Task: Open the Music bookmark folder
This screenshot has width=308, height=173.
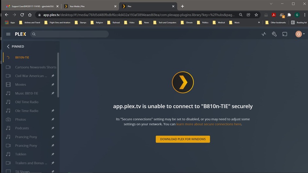Action: 235,23
